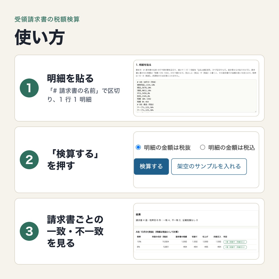Click the step heading 請求書ごとの一致・不一致を見る
This screenshot has width=279, height=279.
tap(75, 231)
